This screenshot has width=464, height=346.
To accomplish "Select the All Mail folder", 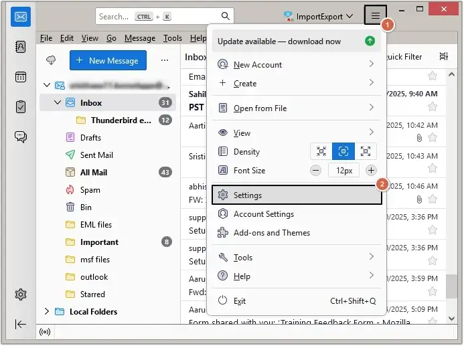I will coord(108,173).
